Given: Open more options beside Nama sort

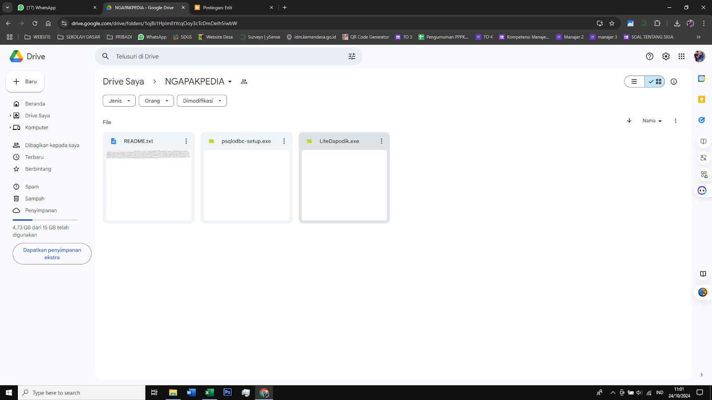Looking at the screenshot, I should pos(676,121).
